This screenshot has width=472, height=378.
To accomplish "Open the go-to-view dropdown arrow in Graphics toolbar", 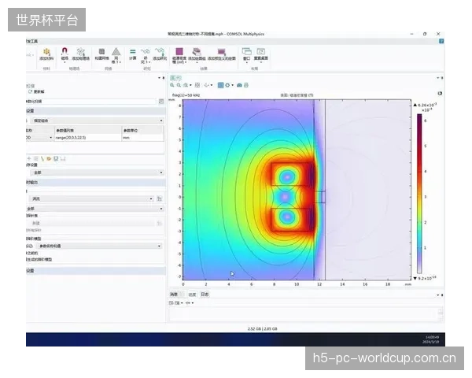I will pos(212,86).
